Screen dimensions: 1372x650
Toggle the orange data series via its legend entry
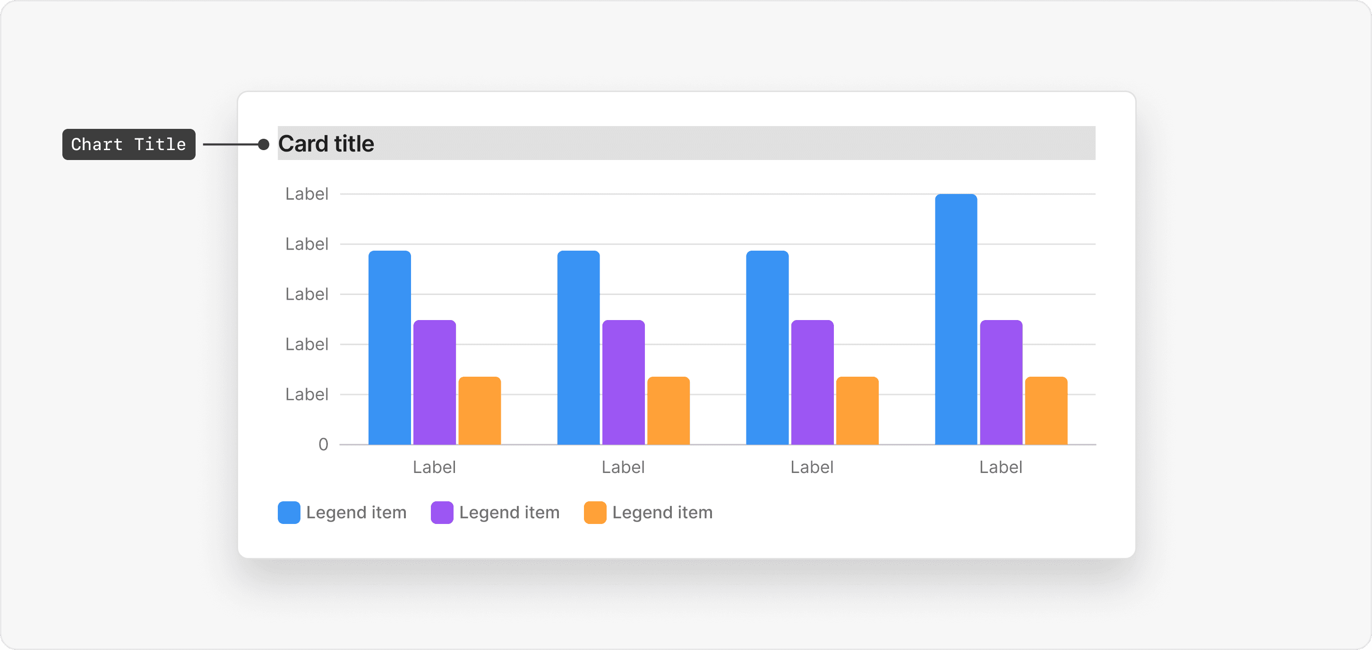click(x=662, y=512)
